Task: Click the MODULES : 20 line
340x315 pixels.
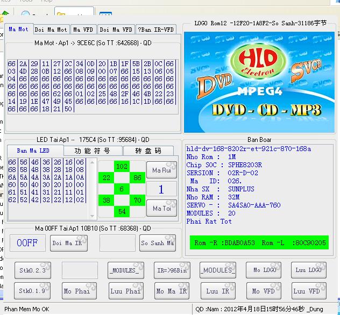Action: [211, 213]
